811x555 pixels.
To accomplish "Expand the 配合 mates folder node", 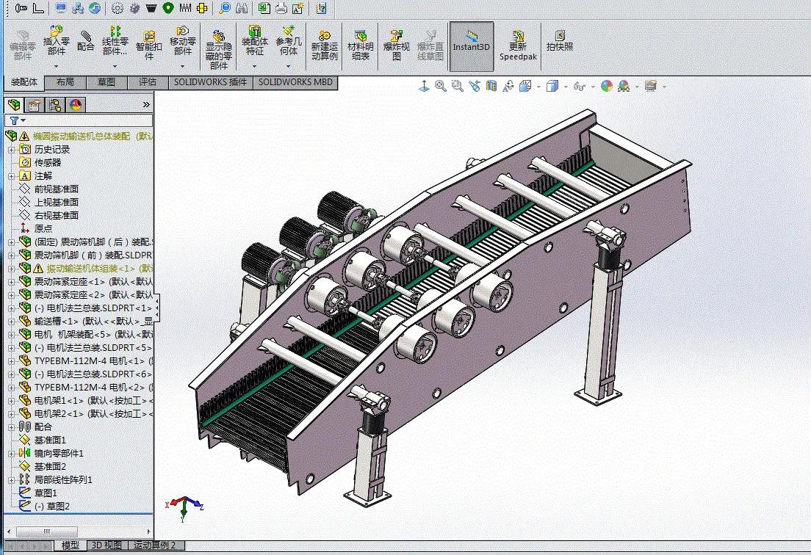I will point(11,427).
